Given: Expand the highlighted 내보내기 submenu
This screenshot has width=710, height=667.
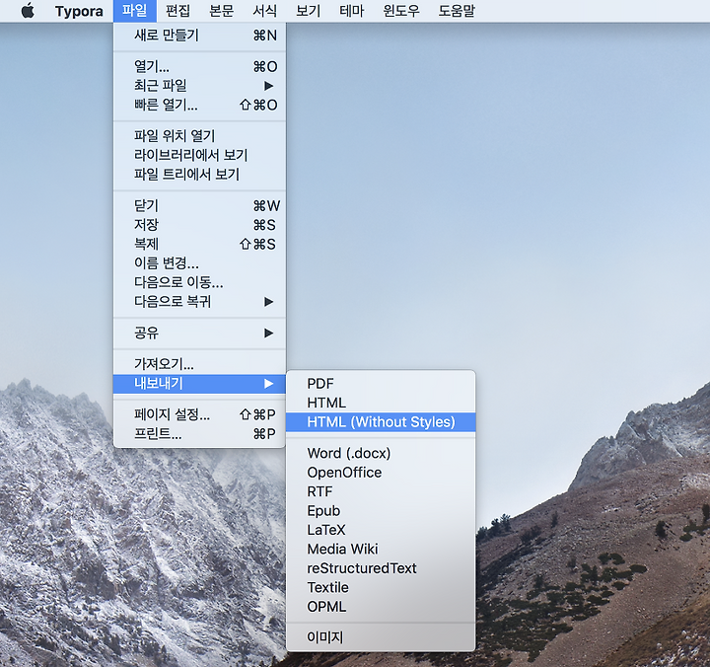Looking at the screenshot, I should coord(199,384).
